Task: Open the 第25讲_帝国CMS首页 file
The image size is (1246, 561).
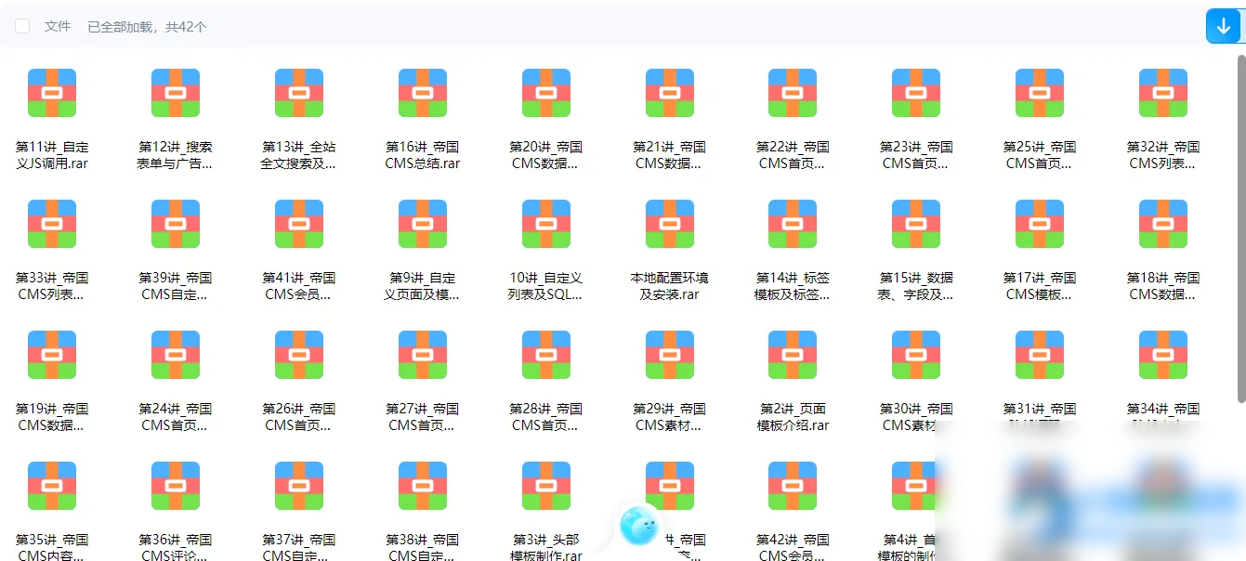Action: pyautogui.click(x=1039, y=92)
